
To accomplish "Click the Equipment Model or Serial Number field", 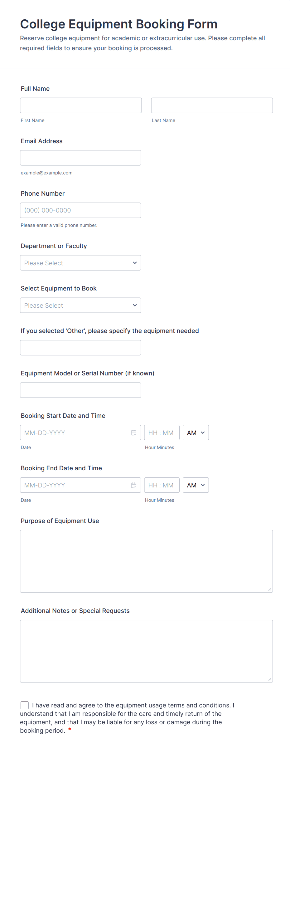I will [x=80, y=390].
